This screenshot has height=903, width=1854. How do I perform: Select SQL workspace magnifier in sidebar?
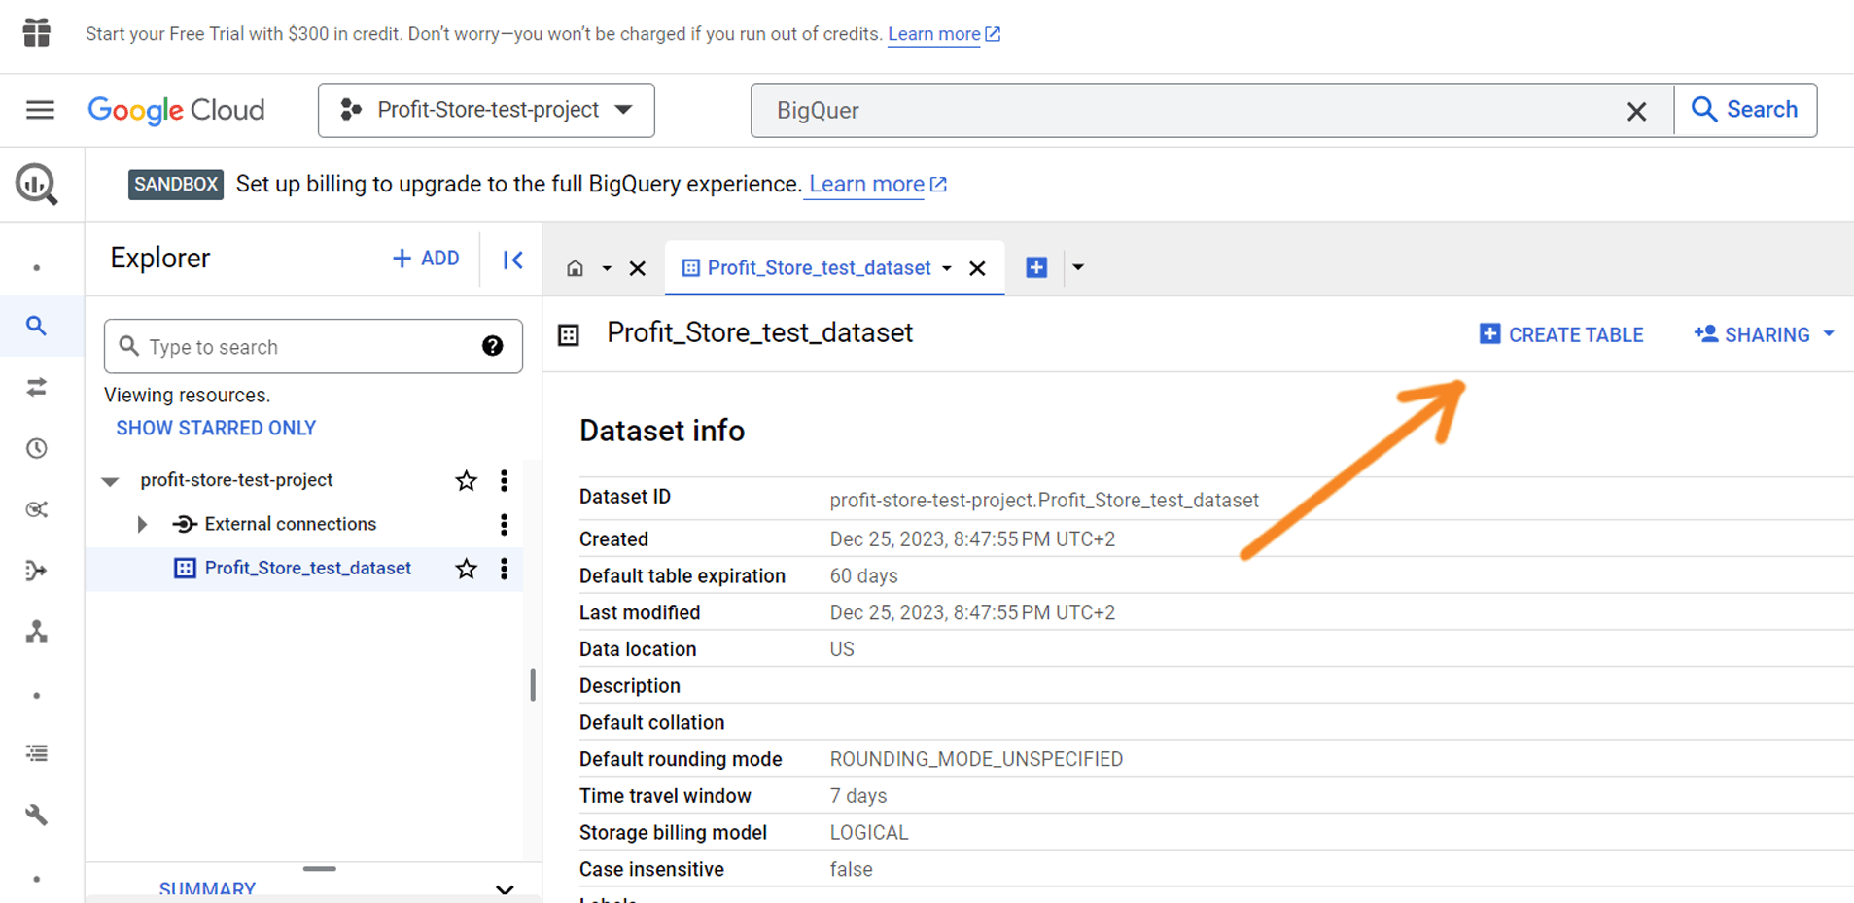(36, 326)
